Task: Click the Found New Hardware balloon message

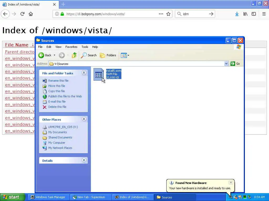Action: tap(200, 188)
